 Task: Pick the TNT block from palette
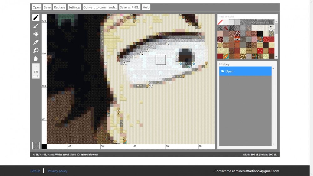tap(237, 39)
